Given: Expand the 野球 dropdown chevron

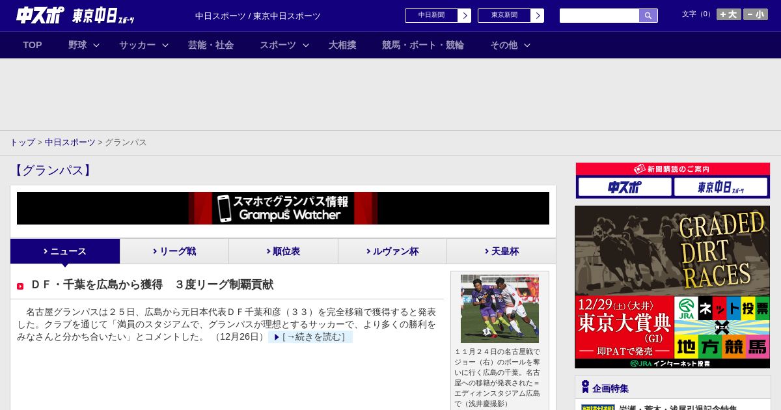Looking at the screenshot, I should pyautogui.click(x=96, y=45).
